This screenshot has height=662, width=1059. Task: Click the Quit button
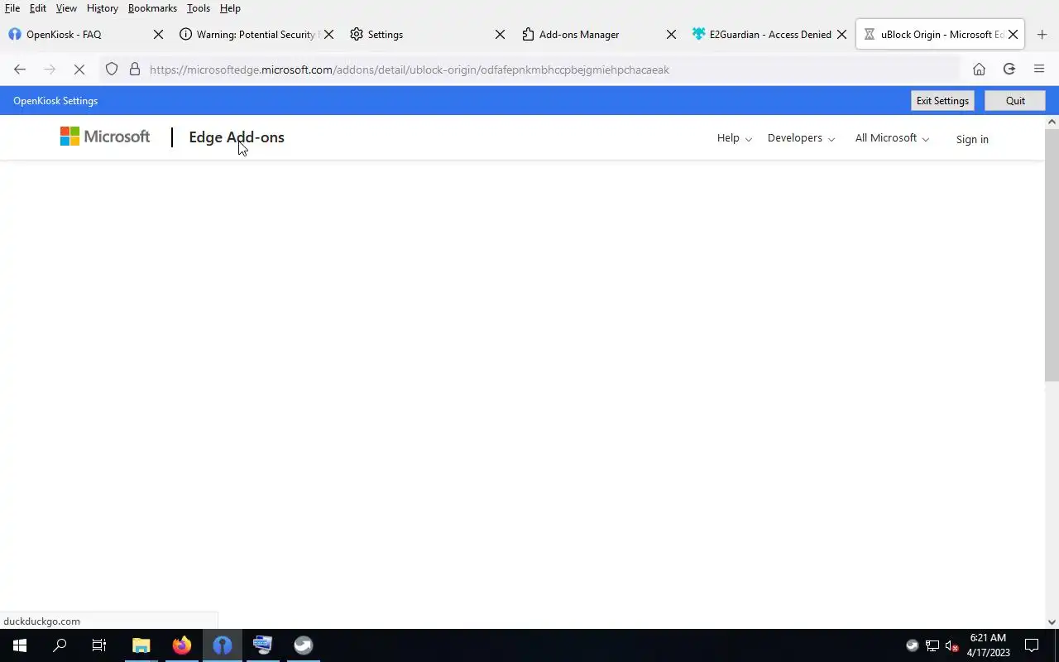click(x=1015, y=101)
